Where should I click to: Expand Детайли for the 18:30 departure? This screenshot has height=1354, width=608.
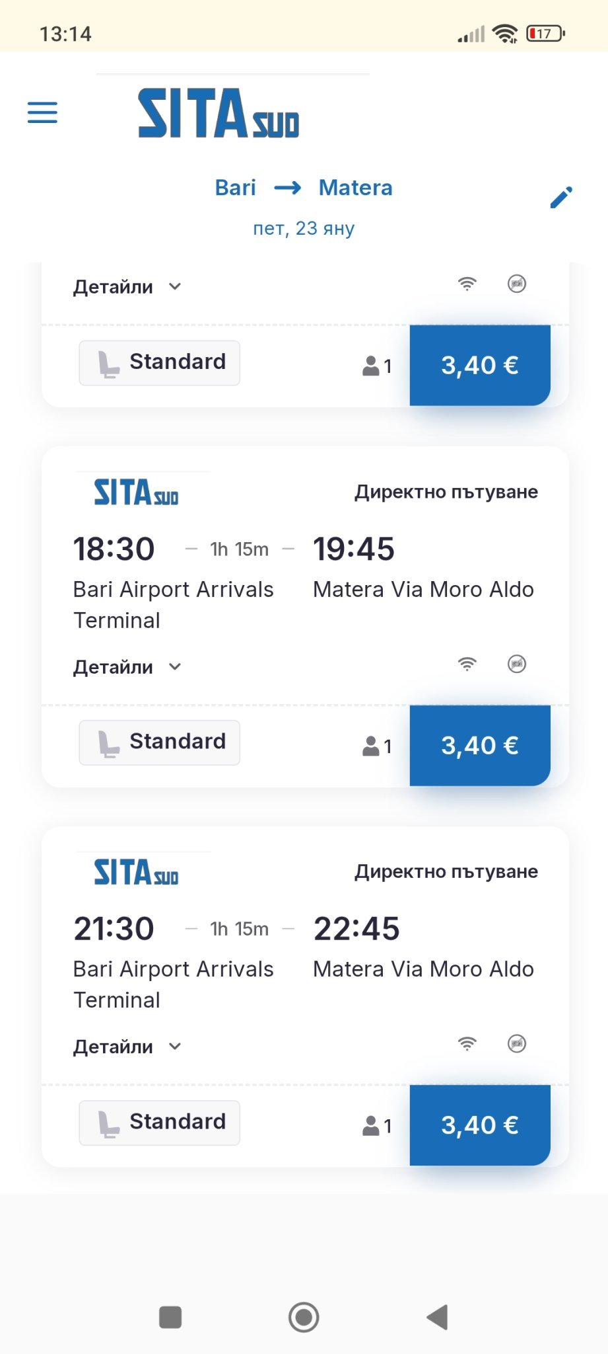pos(127,667)
